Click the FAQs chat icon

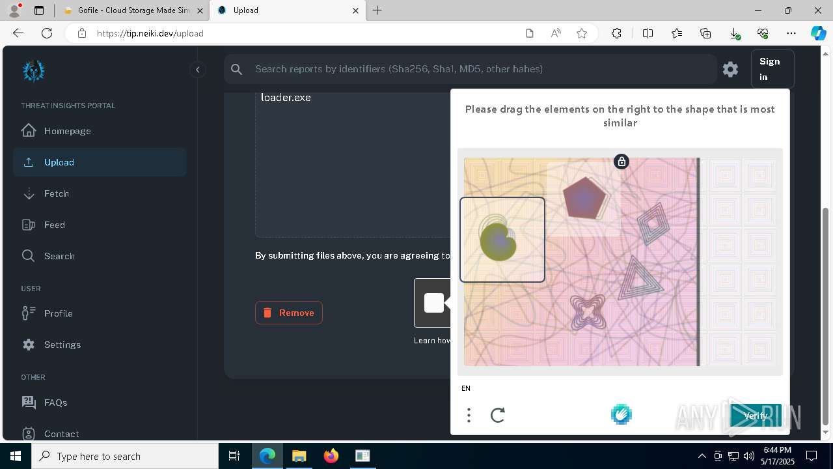click(29, 402)
